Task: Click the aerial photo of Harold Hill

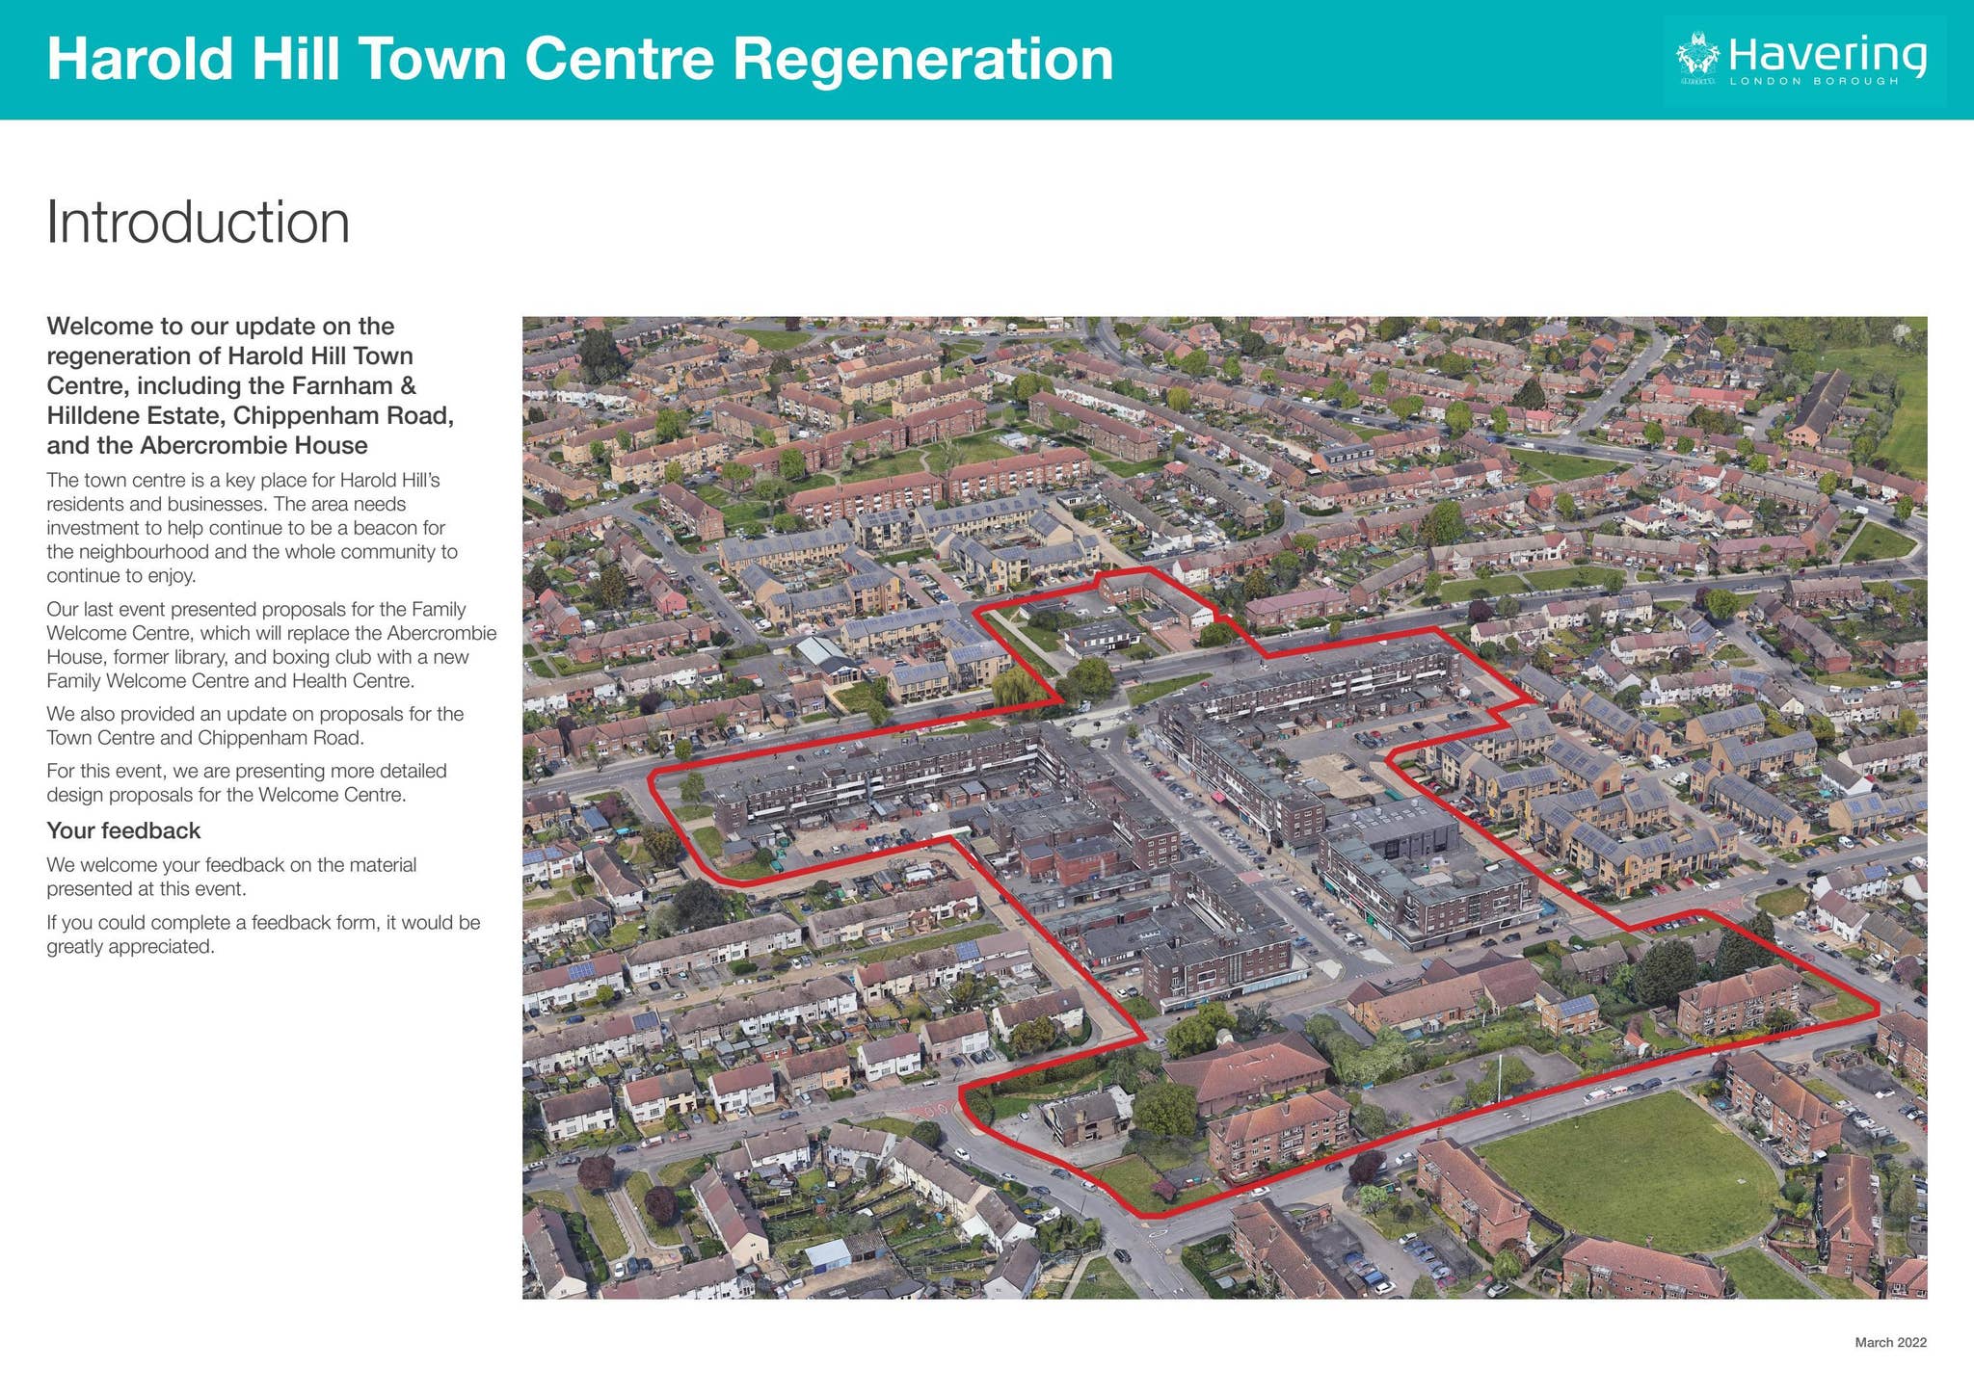Action: tap(1224, 807)
